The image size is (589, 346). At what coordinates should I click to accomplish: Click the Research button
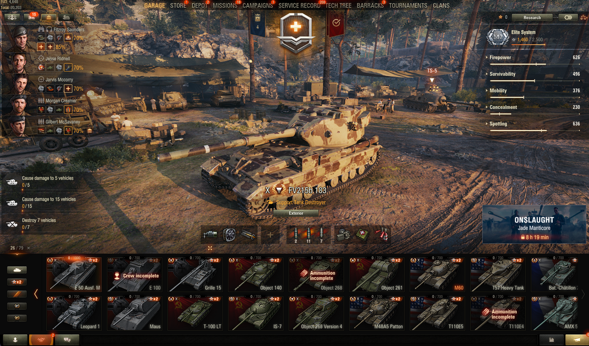[532, 17]
